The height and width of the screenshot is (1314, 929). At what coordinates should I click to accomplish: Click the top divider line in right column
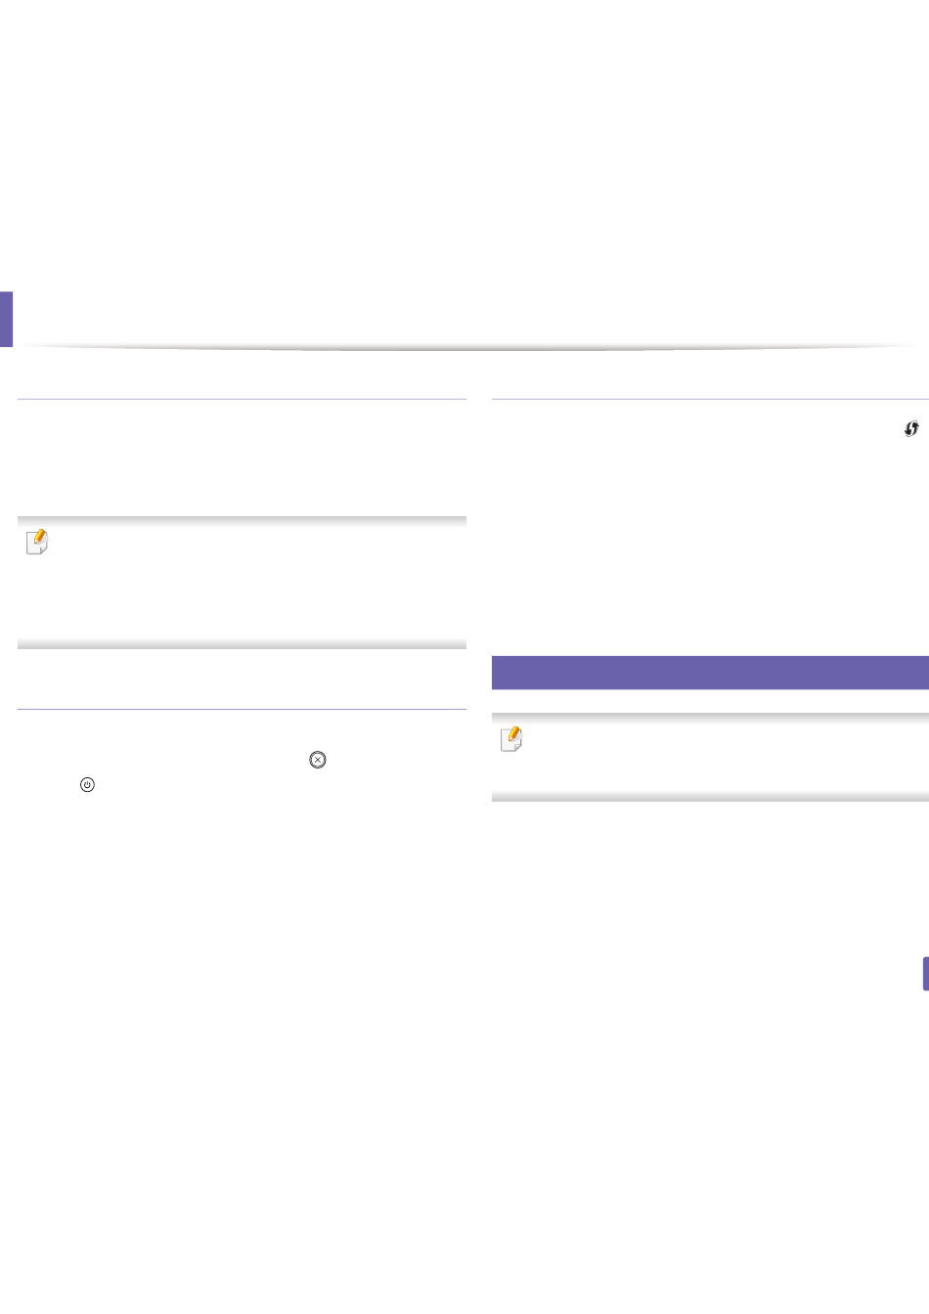click(x=710, y=399)
